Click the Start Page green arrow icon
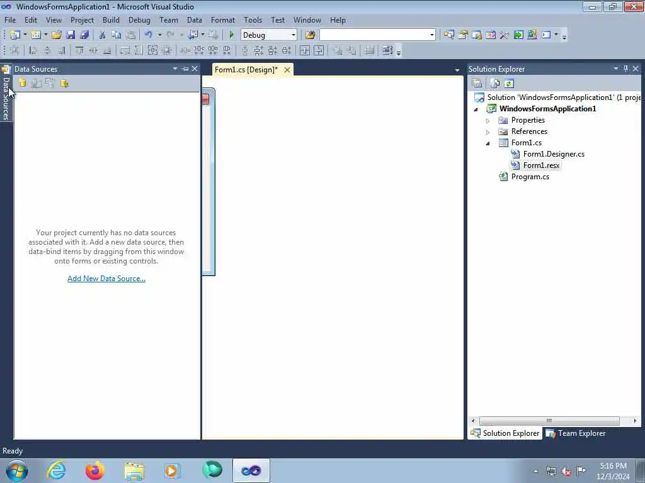This screenshot has width=645, height=483. [518, 35]
